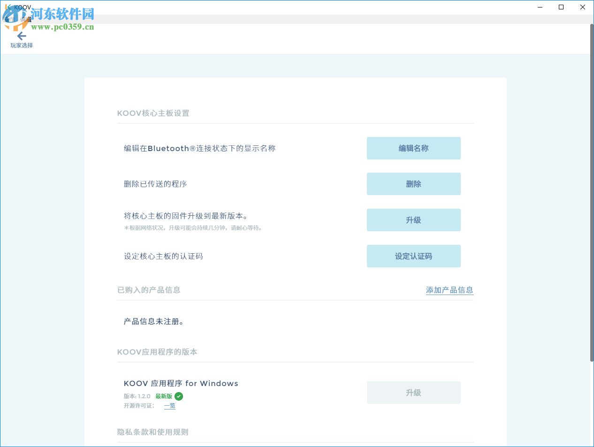This screenshot has width=594, height=447.
Task: Click the 开源许可证 label
Action: (x=139, y=406)
